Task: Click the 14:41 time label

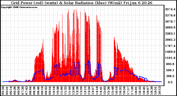Action: [101, 91]
